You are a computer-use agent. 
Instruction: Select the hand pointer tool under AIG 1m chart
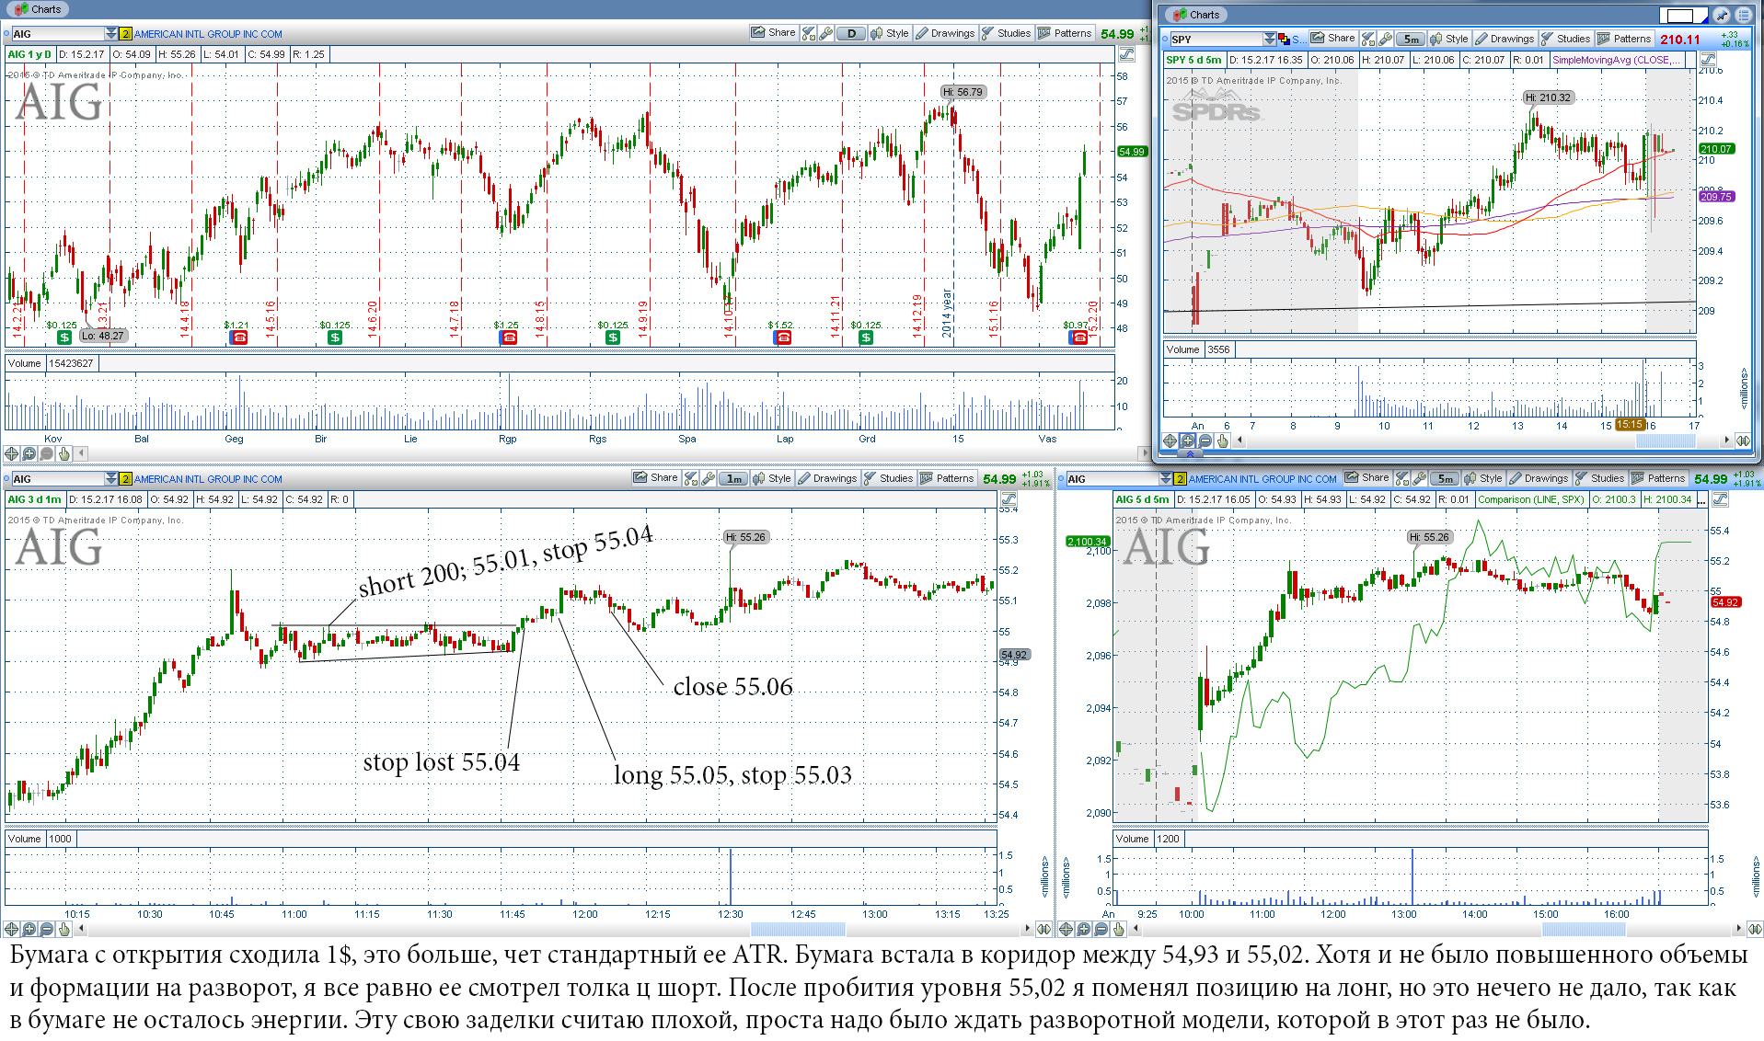pos(64,929)
